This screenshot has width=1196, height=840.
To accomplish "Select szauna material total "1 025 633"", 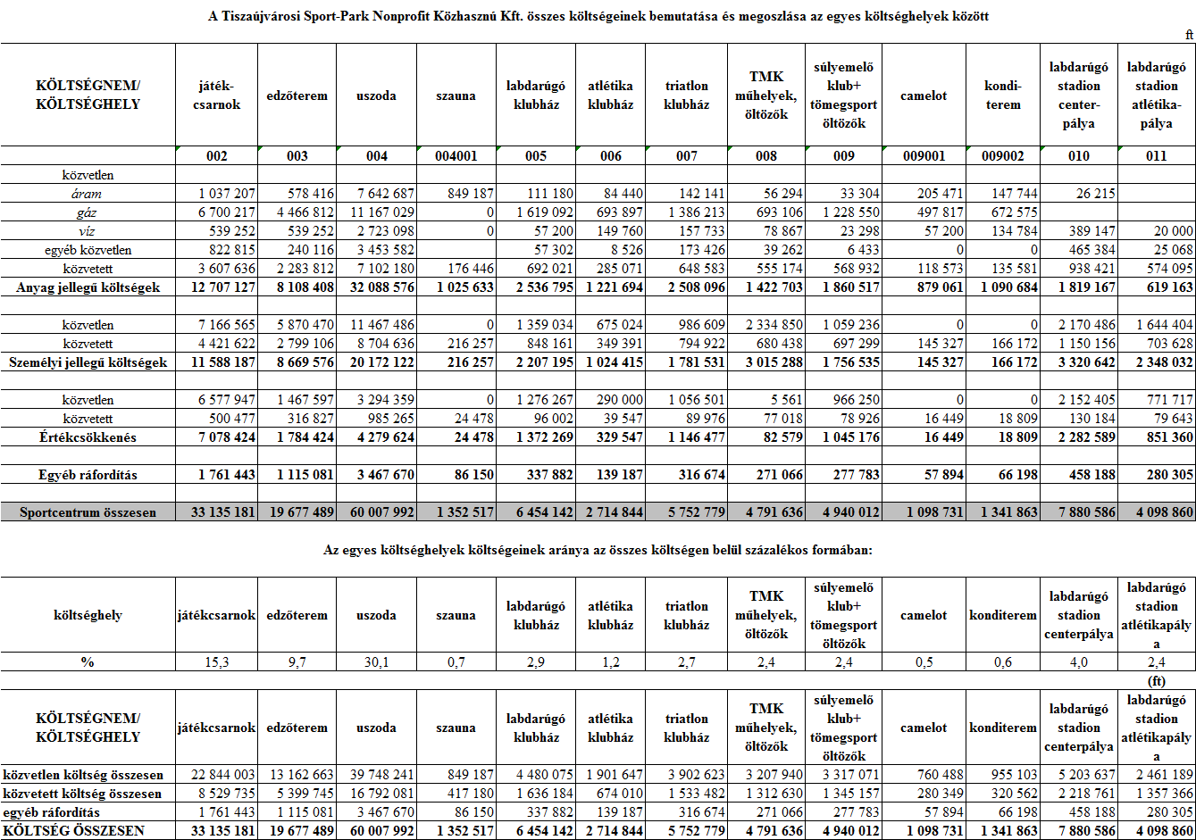I will 463,287.
